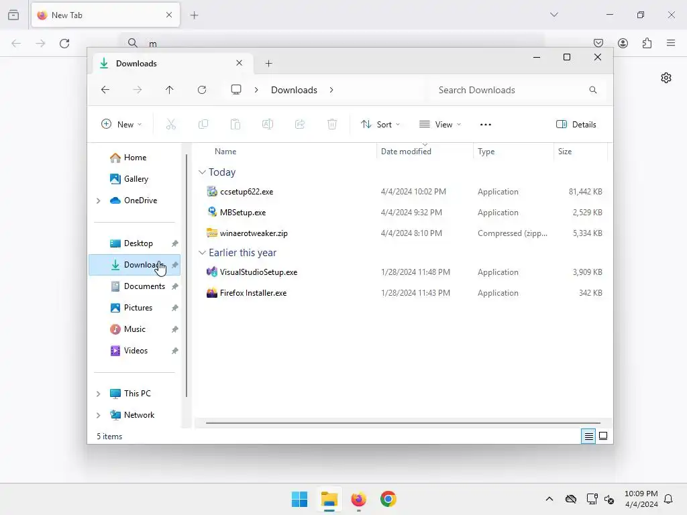Open Windows Start menu

pyautogui.click(x=300, y=499)
